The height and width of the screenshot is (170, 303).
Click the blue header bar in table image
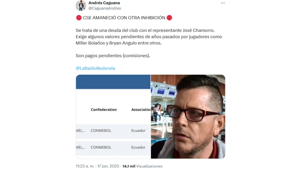(x=113, y=82)
